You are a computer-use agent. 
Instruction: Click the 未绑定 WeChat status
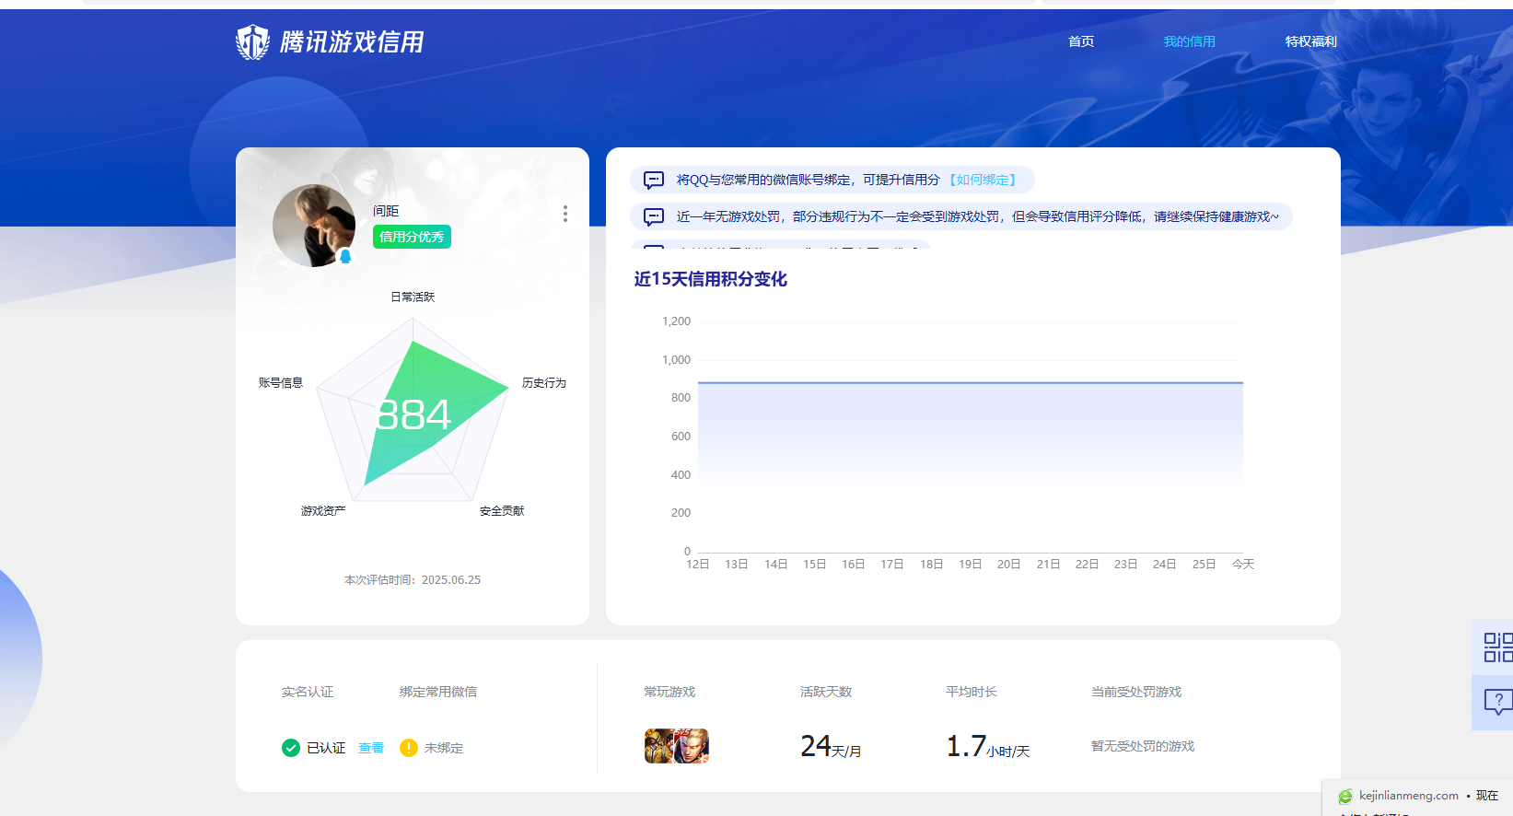tap(444, 748)
